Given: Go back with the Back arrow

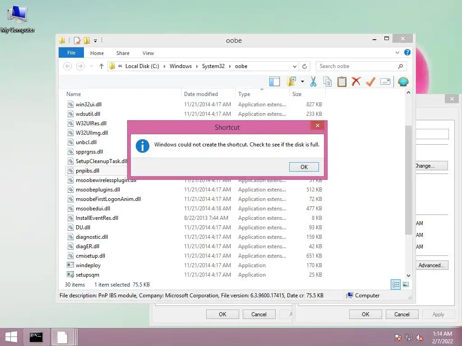Looking at the screenshot, I should pos(68,66).
